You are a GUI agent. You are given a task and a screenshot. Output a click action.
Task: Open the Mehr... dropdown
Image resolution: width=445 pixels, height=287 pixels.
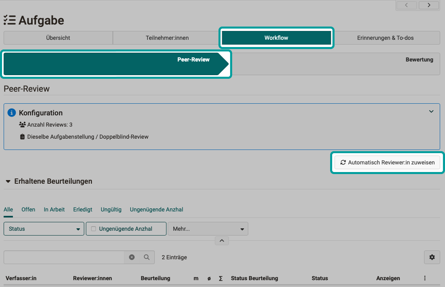[208, 228]
